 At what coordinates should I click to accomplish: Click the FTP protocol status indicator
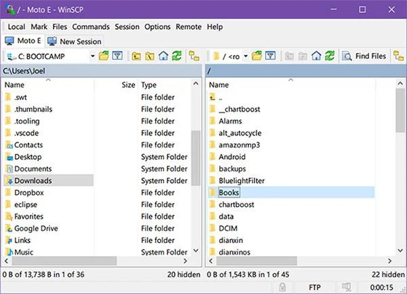point(315,287)
